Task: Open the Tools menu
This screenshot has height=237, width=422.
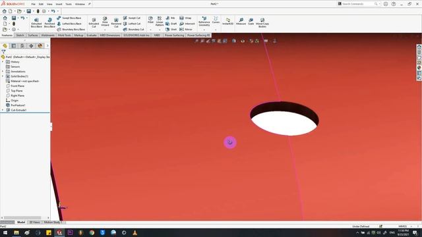Action: 69,4
